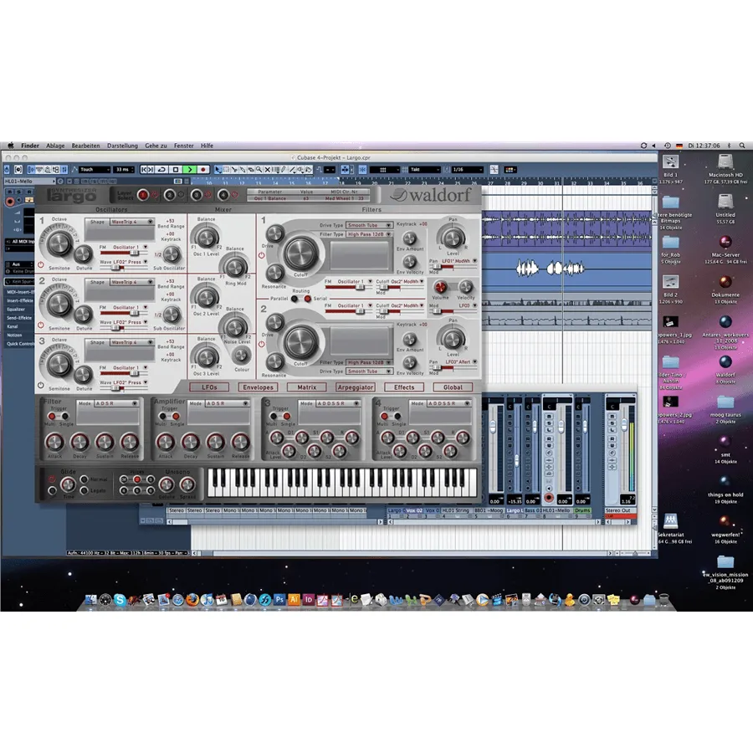
Task: Open the Arpeggiator page in Largo
Action: (x=356, y=387)
